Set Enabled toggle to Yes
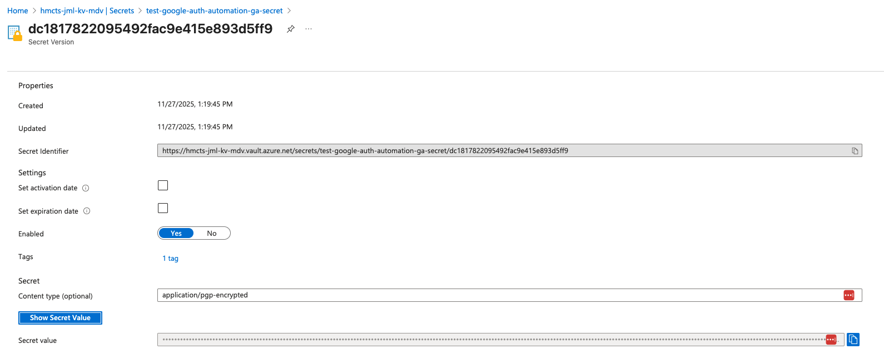 click(x=176, y=234)
